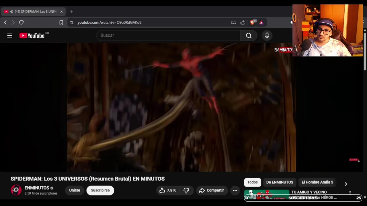The height and width of the screenshot is (206, 367).
Task: Mute tab via speaker icon
Action: point(11,12)
